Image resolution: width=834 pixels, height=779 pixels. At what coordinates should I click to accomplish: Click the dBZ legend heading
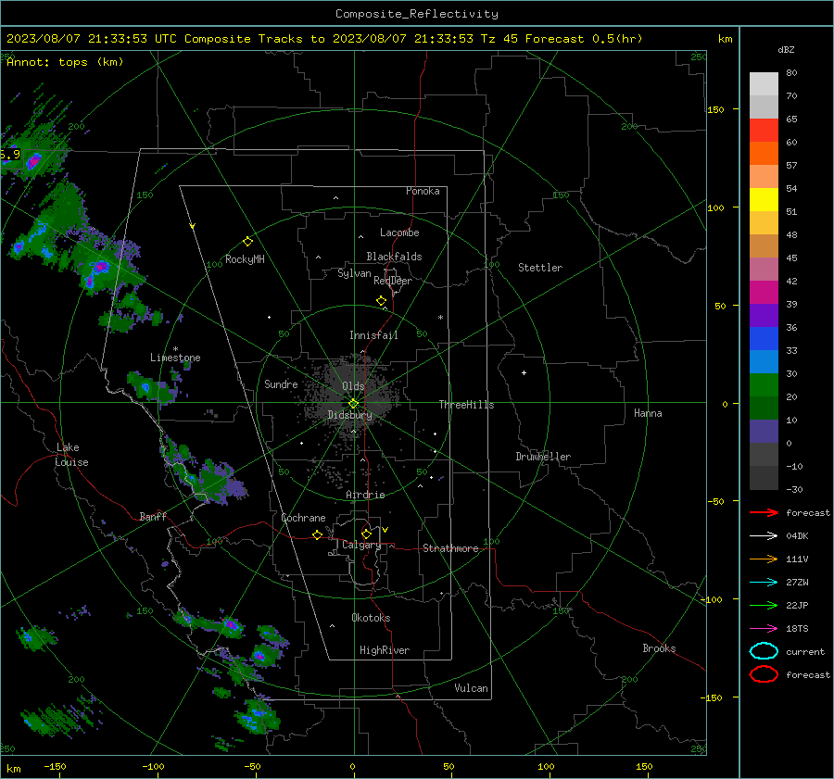786,50
